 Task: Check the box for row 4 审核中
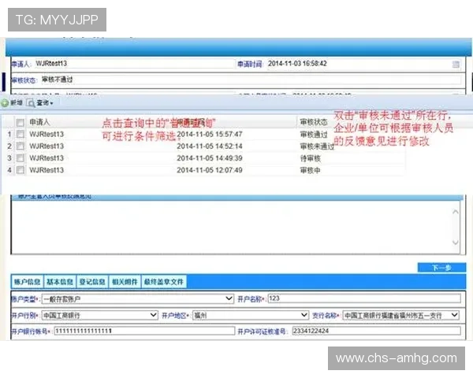tap(20, 170)
